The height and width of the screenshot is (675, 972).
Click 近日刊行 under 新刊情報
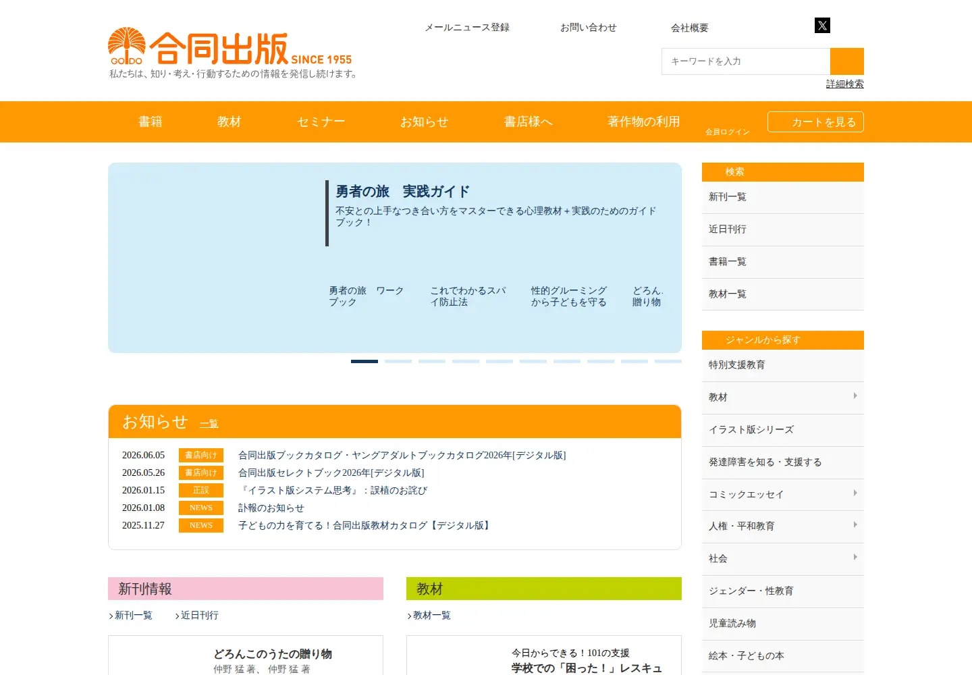click(x=200, y=616)
